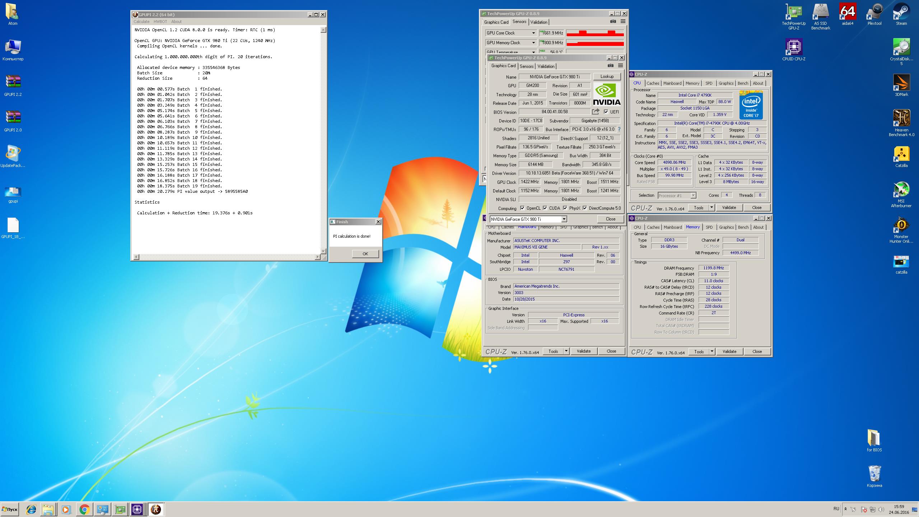The height and width of the screenshot is (517, 919).
Task: Click GPU-Z BIOS export share icon
Action: 596,112
